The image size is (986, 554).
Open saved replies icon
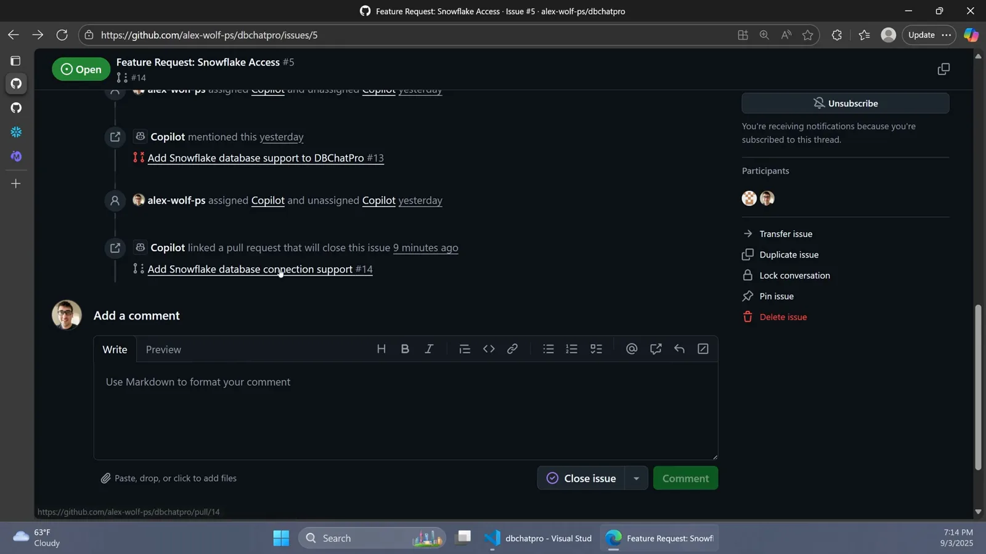click(679, 349)
